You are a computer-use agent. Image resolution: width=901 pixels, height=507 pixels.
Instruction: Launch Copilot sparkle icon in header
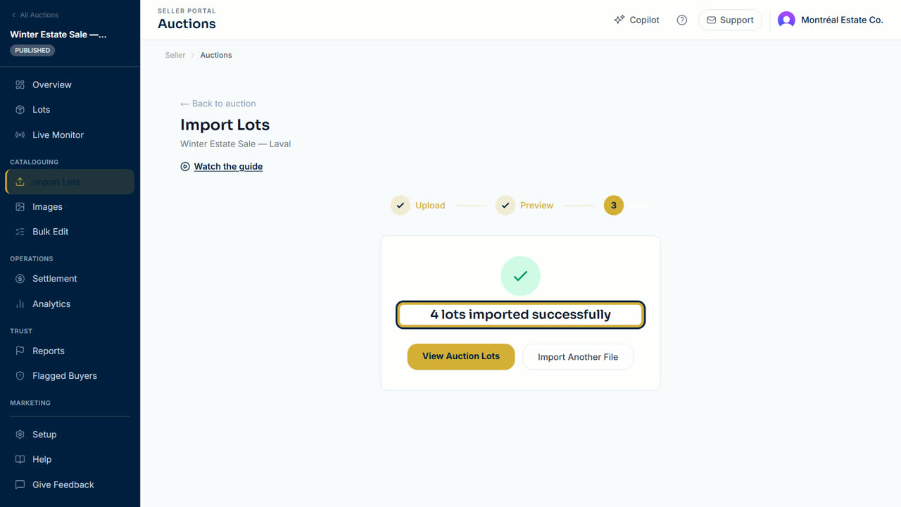click(619, 20)
